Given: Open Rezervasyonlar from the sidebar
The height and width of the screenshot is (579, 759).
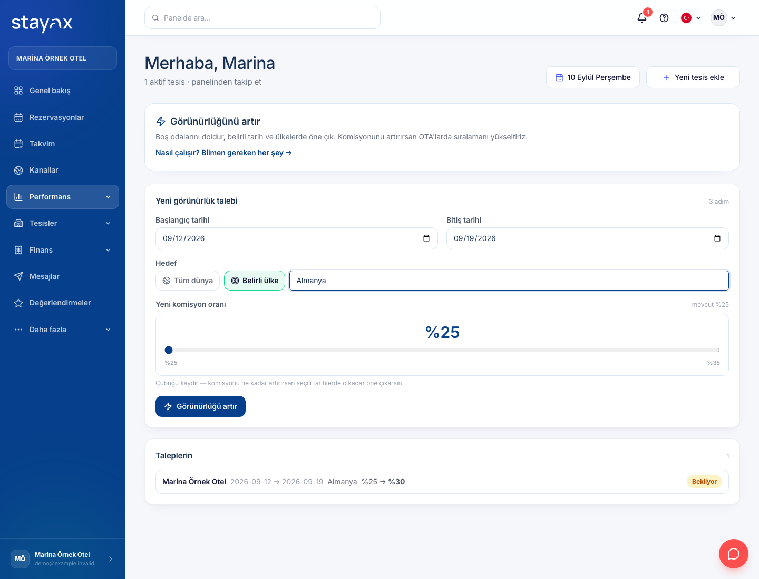Looking at the screenshot, I should tap(63, 117).
